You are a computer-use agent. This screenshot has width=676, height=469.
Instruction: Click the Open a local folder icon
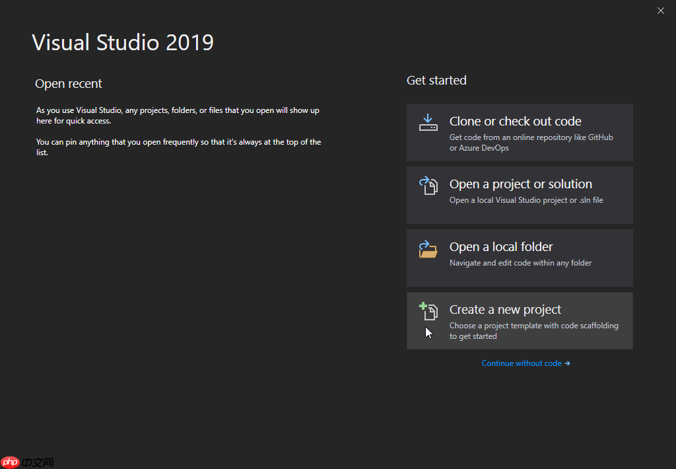428,248
